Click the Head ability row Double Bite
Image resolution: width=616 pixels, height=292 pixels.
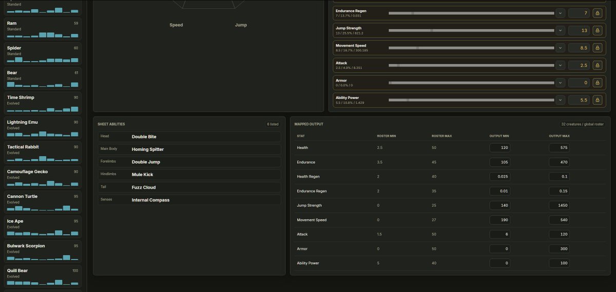pyautogui.click(x=189, y=137)
